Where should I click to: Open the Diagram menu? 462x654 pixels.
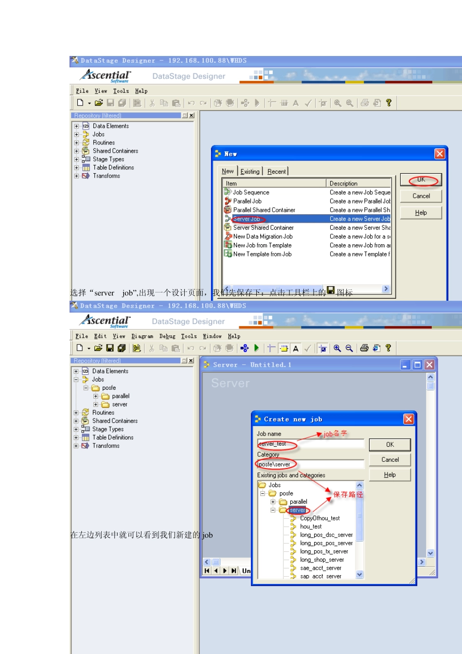(x=142, y=336)
